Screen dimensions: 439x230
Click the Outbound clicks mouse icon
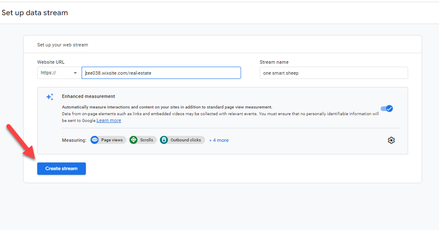[164, 140]
